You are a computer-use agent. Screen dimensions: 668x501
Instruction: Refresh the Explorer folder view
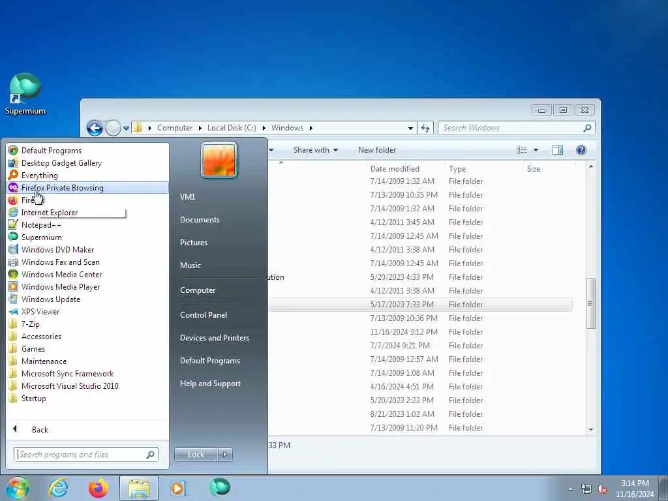[x=425, y=128]
